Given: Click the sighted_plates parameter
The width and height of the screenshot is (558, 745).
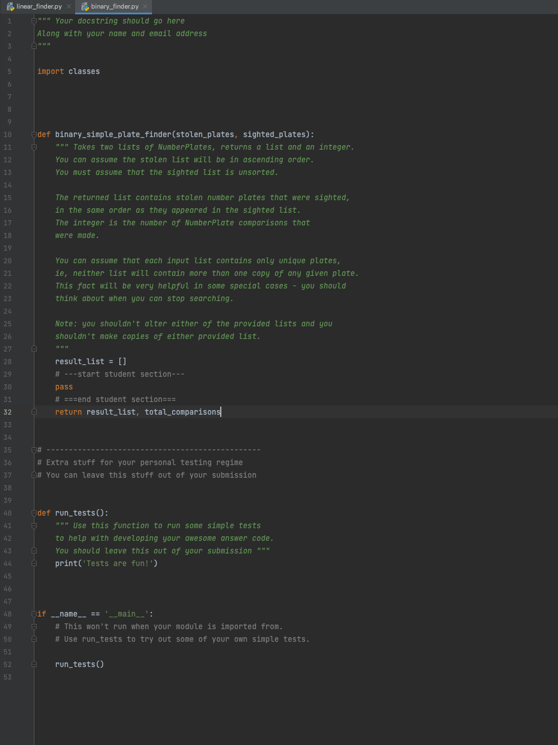Looking at the screenshot, I should point(275,135).
